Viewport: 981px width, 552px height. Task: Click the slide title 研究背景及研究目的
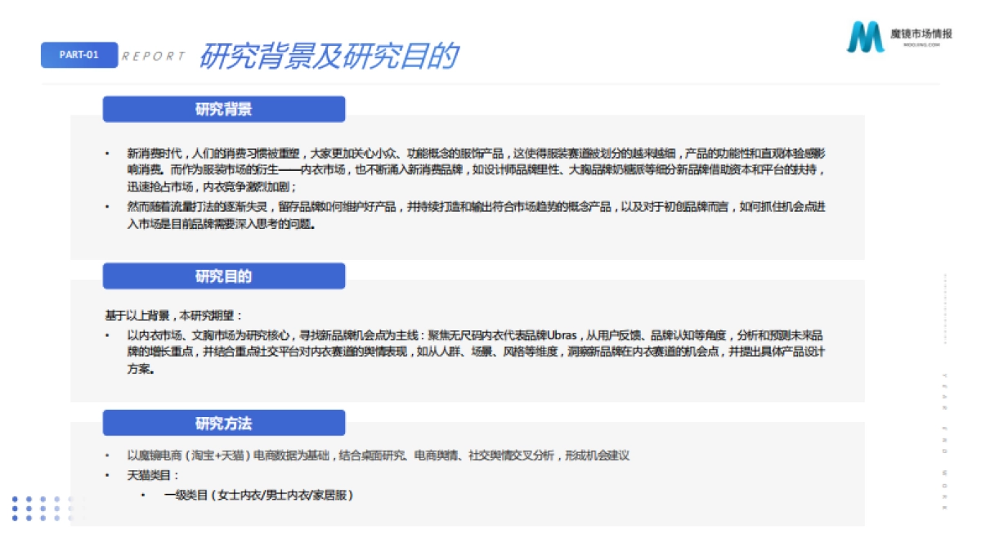click(329, 57)
